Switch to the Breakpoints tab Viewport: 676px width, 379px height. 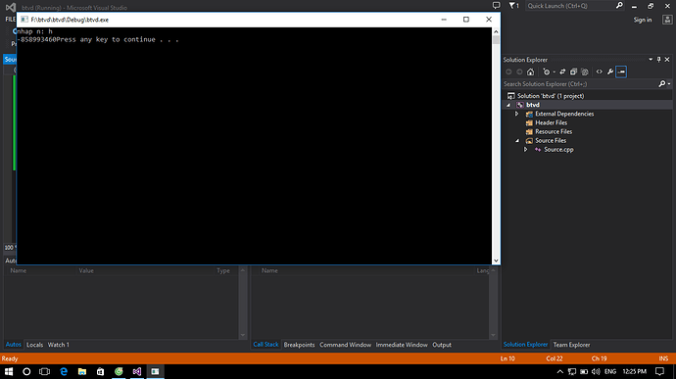click(299, 345)
